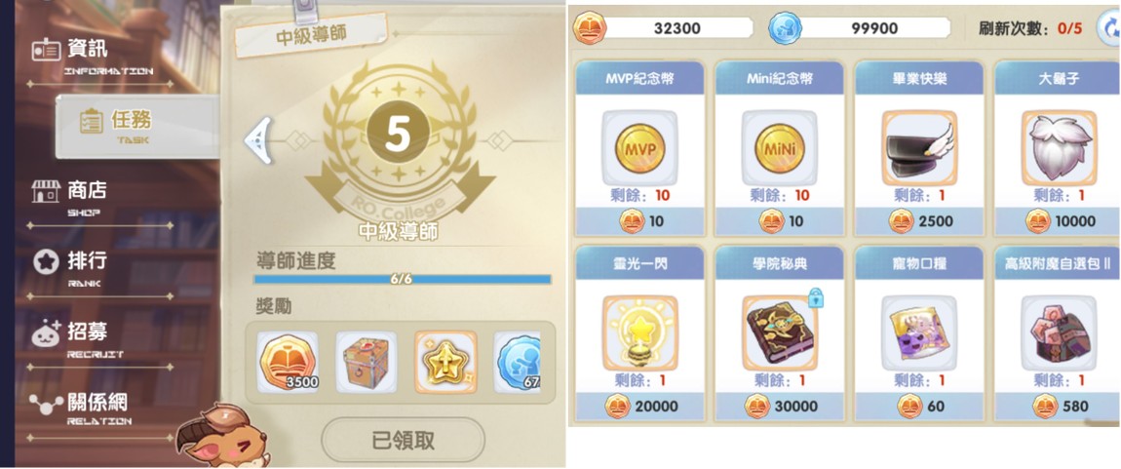
Task: Select the 任務 Task tab
Action: coord(137,127)
